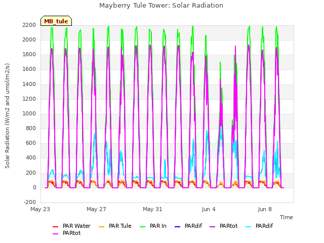Image resolution: width=324 pixels, height=243 pixels.
Task: Click the blue PARdif legend color swatch
Action: tap(178, 227)
